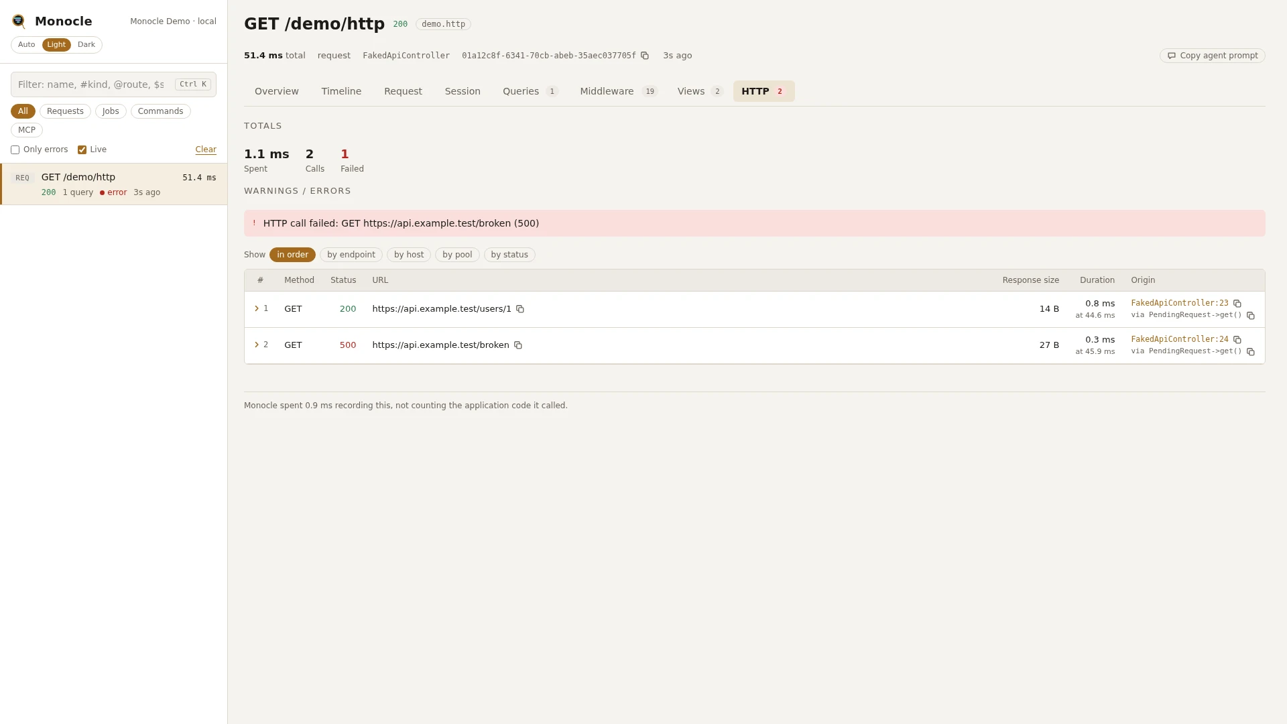Copy the request ID 01a12c8f

[x=645, y=56]
